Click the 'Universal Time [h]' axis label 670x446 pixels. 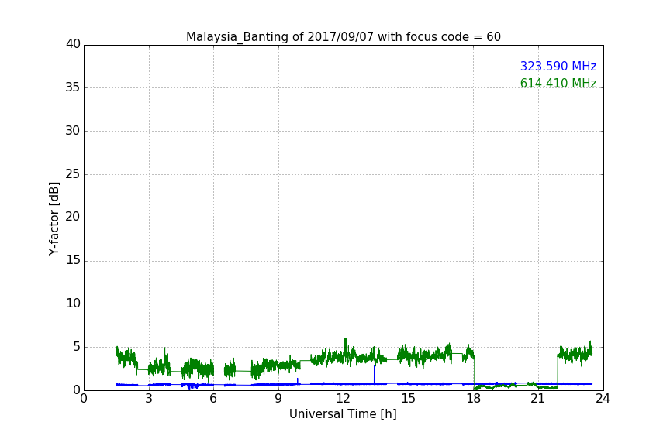coord(343,414)
